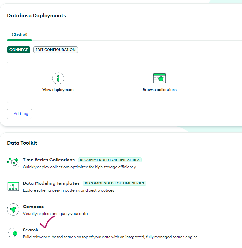The width and height of the screenshot is (242, 248).
Task: Click the Time Series Collections graph icon
Action: [13, 163]
